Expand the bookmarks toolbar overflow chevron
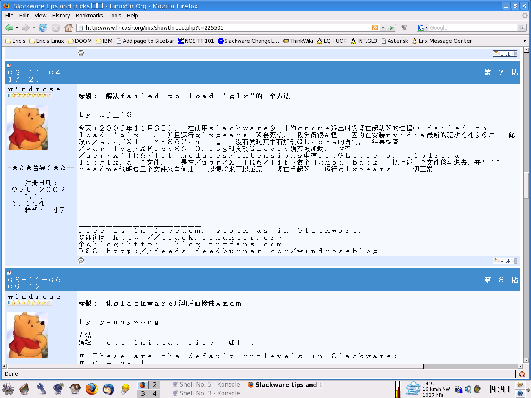531x398 pixels. (525, 41)
